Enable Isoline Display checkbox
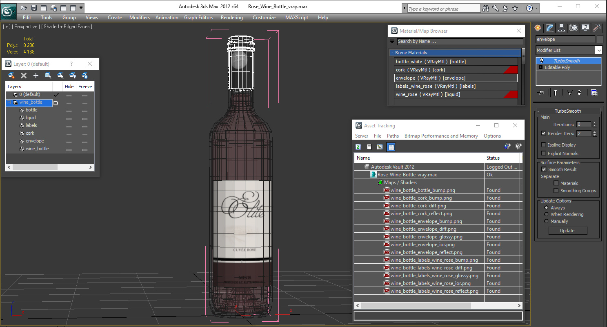Viewport: 607px width, 327px height. [x=543, y=145]
